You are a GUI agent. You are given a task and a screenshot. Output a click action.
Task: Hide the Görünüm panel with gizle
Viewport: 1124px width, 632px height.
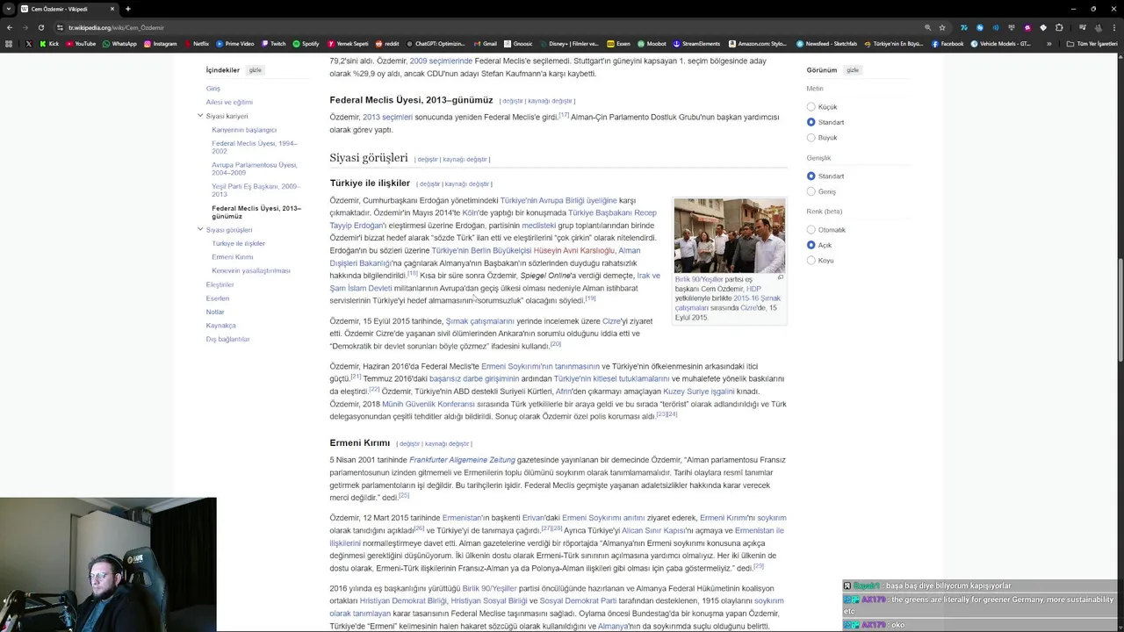pyautogui.click(x=853, y=70)
